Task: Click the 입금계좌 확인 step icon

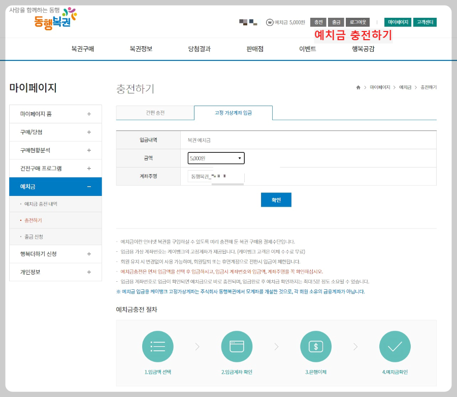Action: pyautogui.click(x=237, y=346)
